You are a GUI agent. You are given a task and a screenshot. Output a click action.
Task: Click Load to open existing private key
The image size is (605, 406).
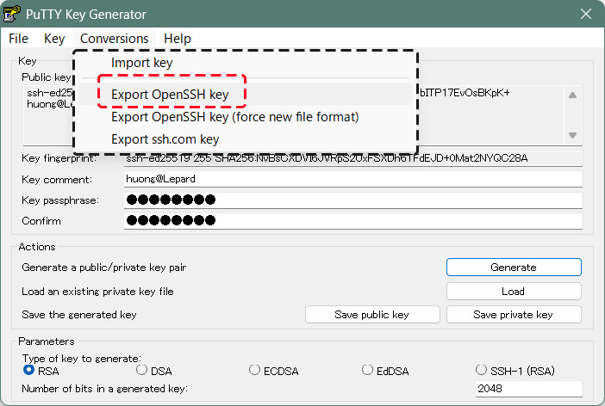513,291
